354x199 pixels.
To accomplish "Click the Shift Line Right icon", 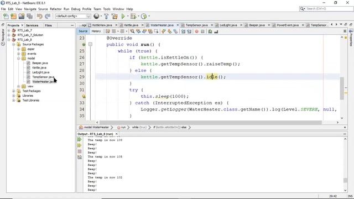I will [x=189, y=32].
